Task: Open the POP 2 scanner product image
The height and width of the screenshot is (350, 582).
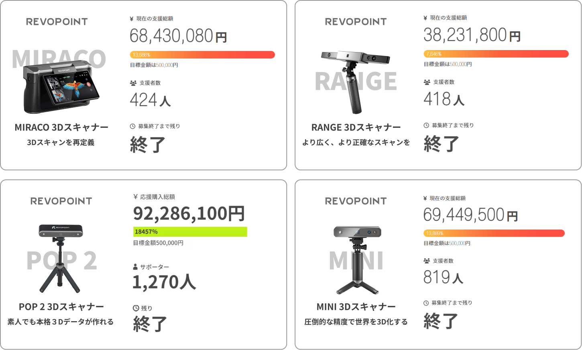Action: tap(60, 258)
